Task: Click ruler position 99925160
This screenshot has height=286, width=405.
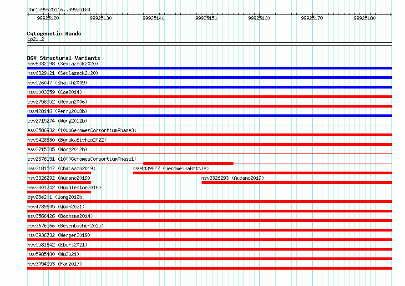Action: coord(259,18)
